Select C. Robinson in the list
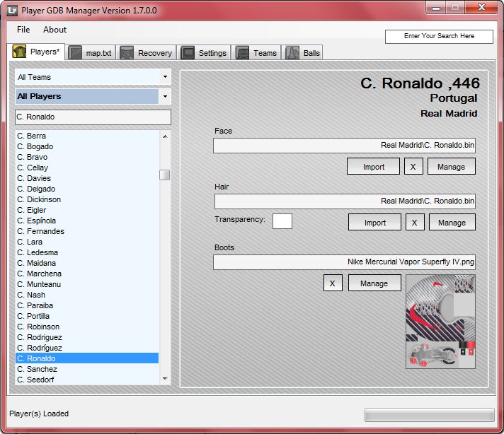Image resolution: width=504 pixels, height=434 pixels. (x=87, y=327)
